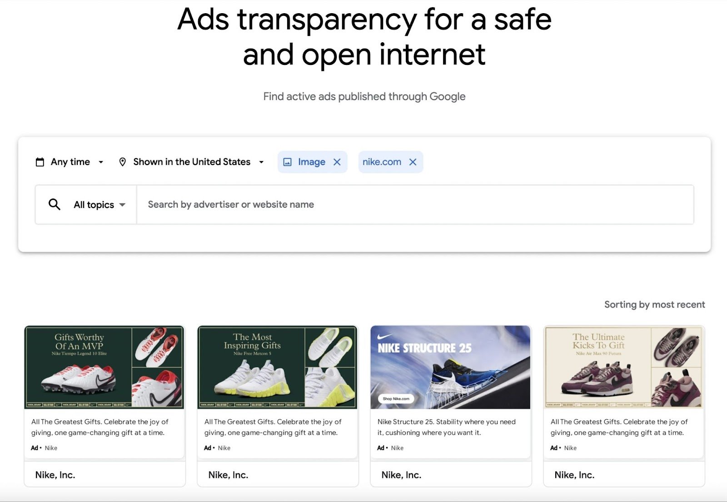Click the search magnifying glass icon
The image size is (727, 502).
click(x=54, y=204)
